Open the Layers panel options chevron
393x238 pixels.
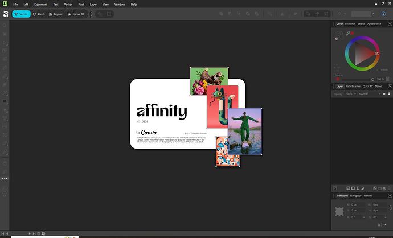(390, 86)
